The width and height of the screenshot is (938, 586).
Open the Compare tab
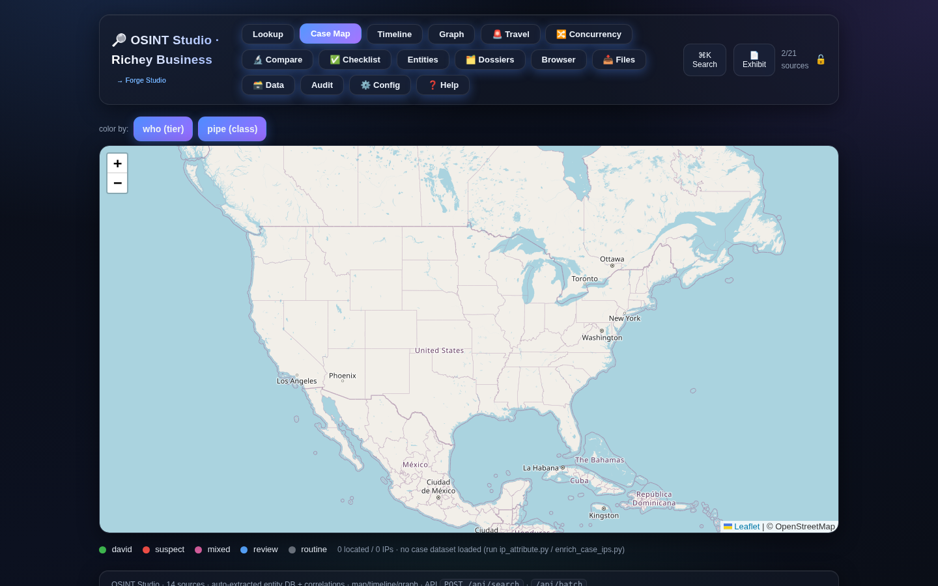point(277,59)
